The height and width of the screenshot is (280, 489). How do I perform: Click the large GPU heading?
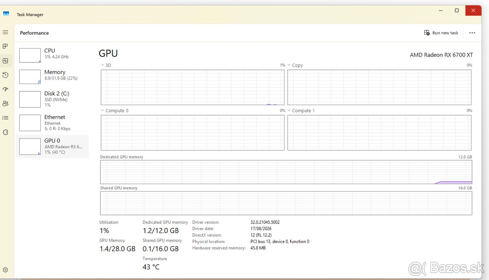click(108, 53)
